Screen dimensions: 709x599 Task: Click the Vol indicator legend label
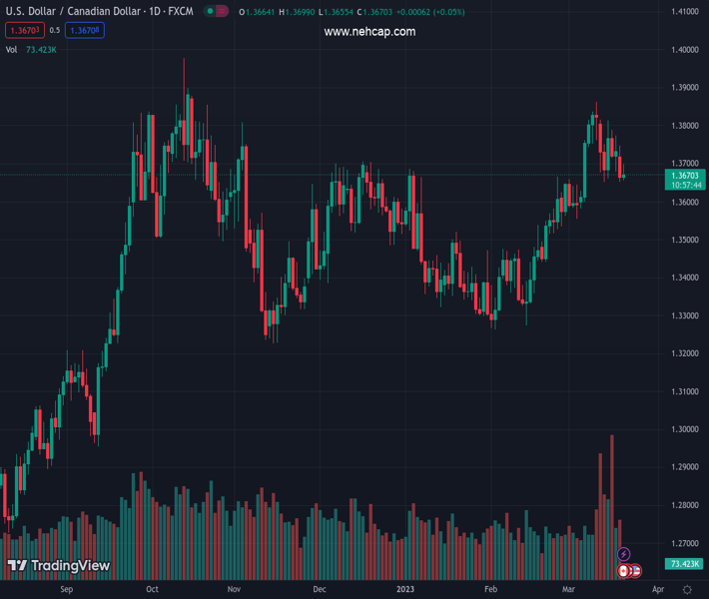coord(12,49)
